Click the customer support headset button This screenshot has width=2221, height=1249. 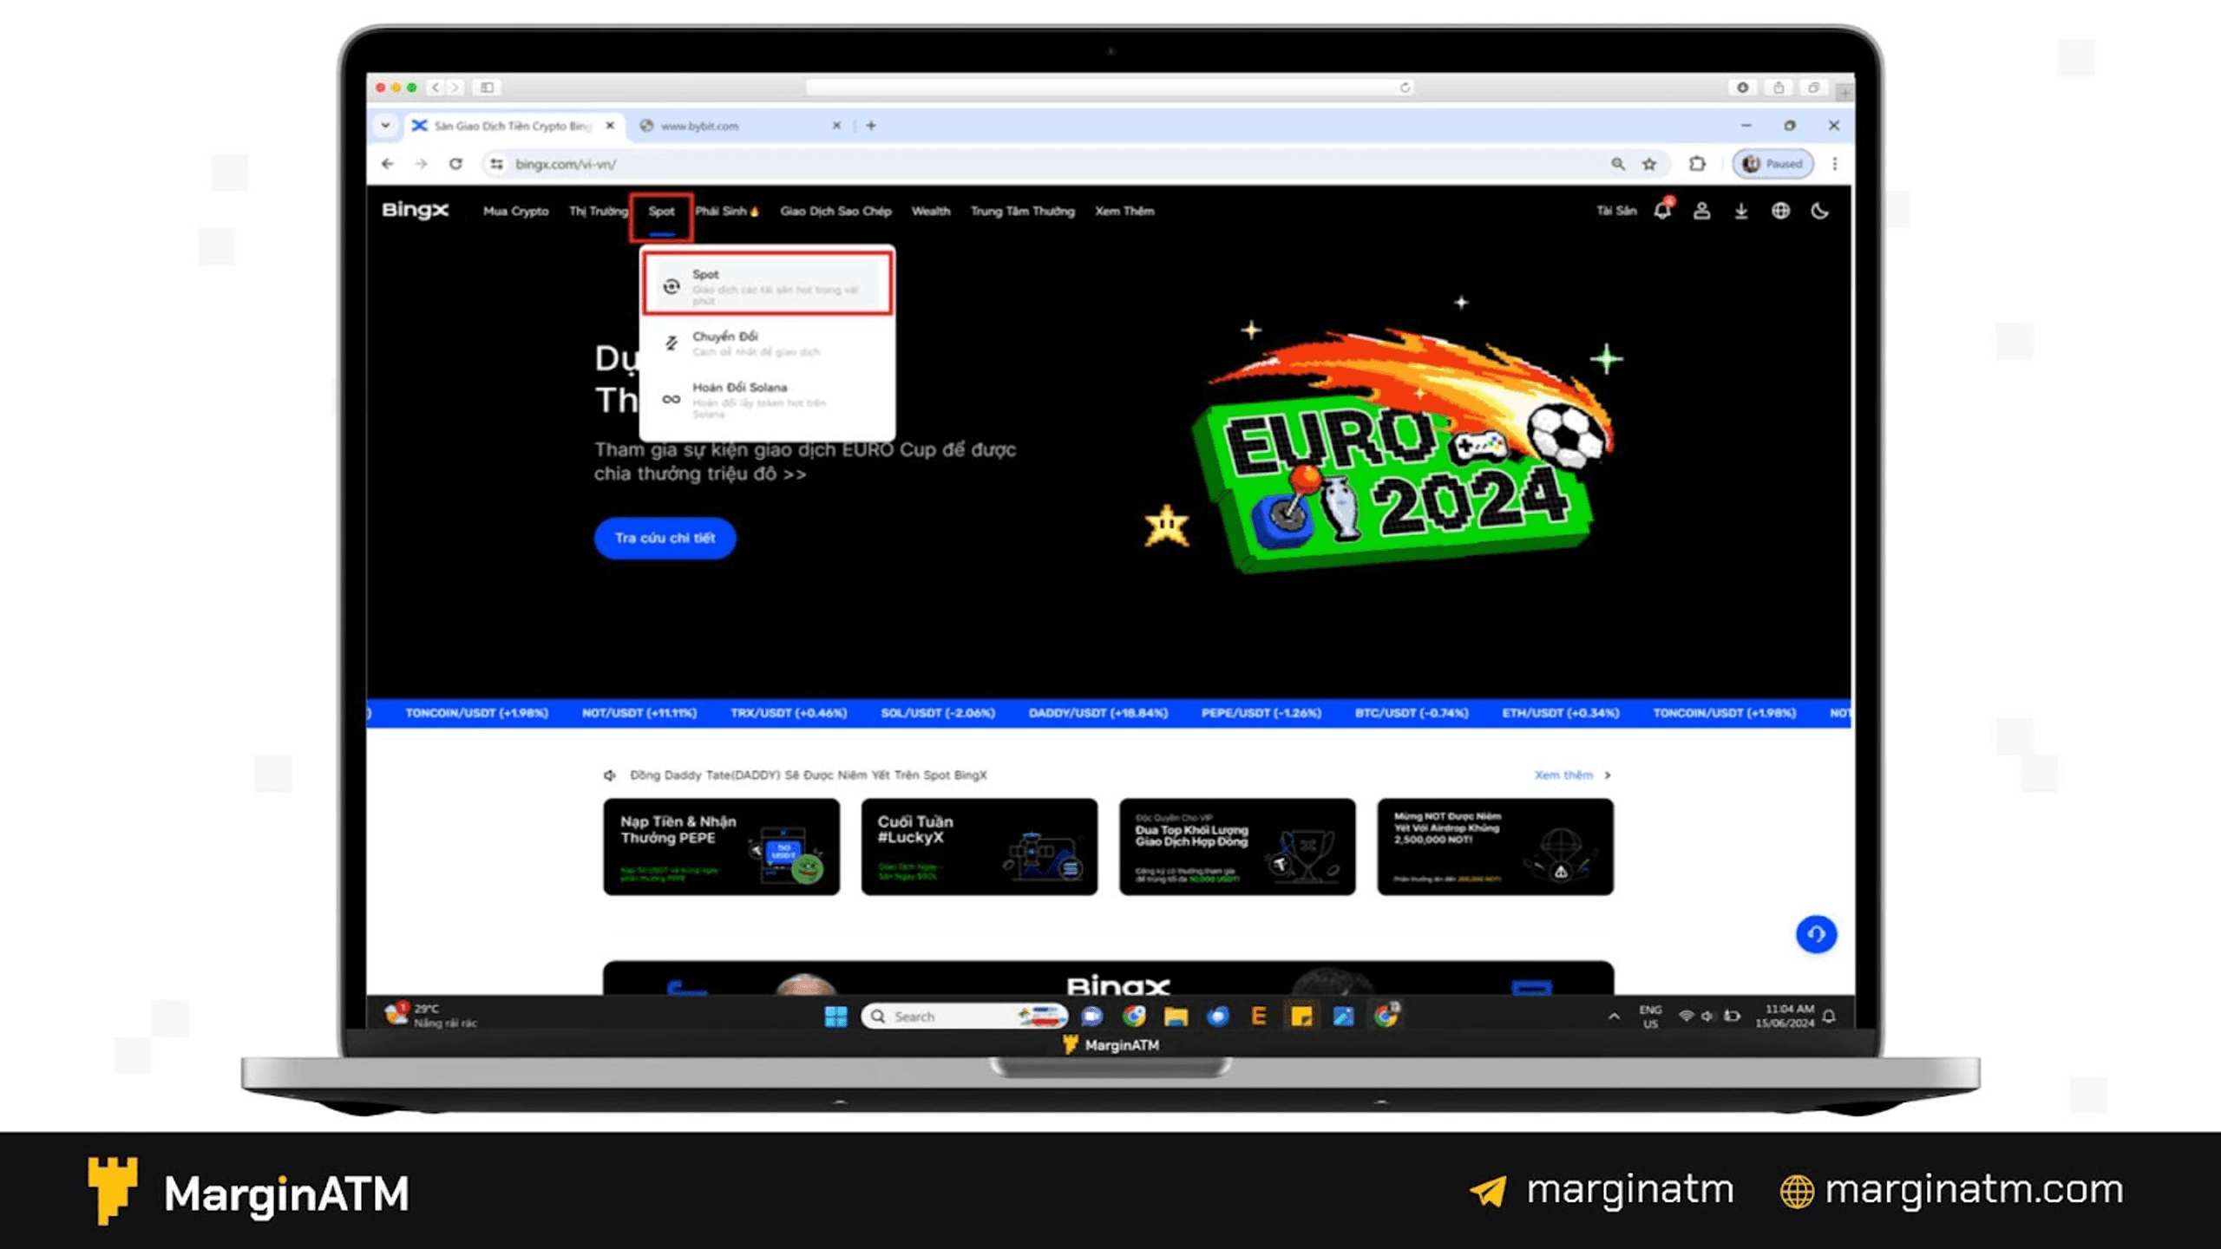1816,934
